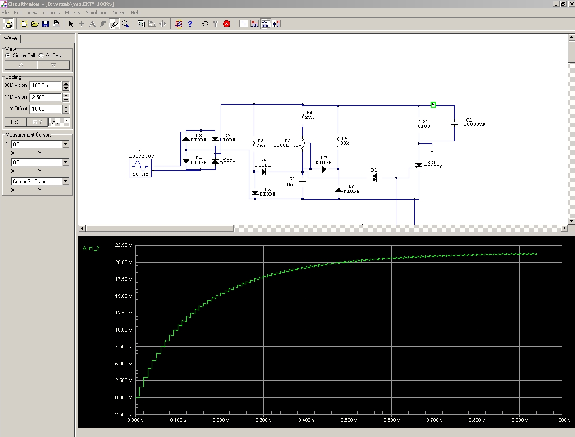Click the schematic's vertical scrollbar thumb
The width and height of the screenshot is (575, 437).
pos(571,52)
